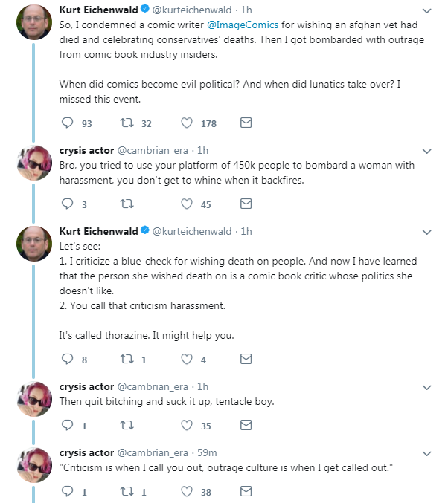The width and height of the screenshot is (448, 503).
Task: Like the 'tentacle boy' tweet with 35 likes
Action: click(187, 425)
